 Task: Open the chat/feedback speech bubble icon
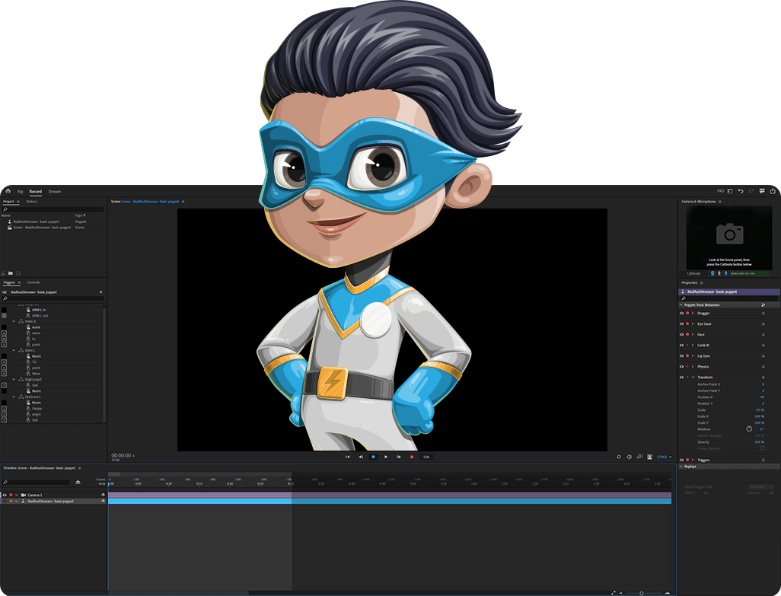point(762,191)
